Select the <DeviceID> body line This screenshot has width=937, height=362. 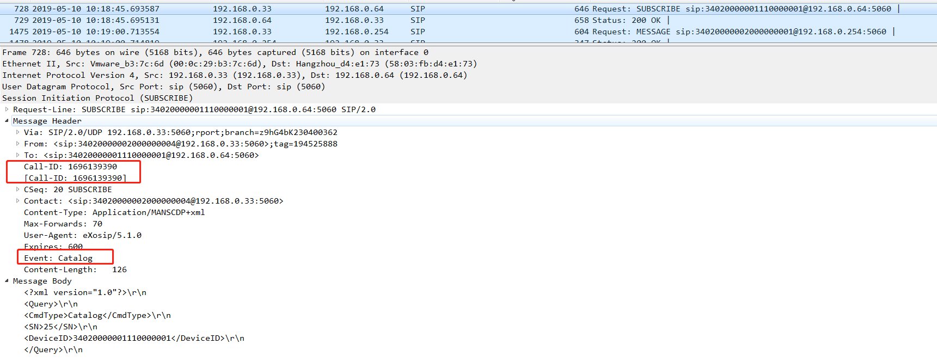point(134,338)
